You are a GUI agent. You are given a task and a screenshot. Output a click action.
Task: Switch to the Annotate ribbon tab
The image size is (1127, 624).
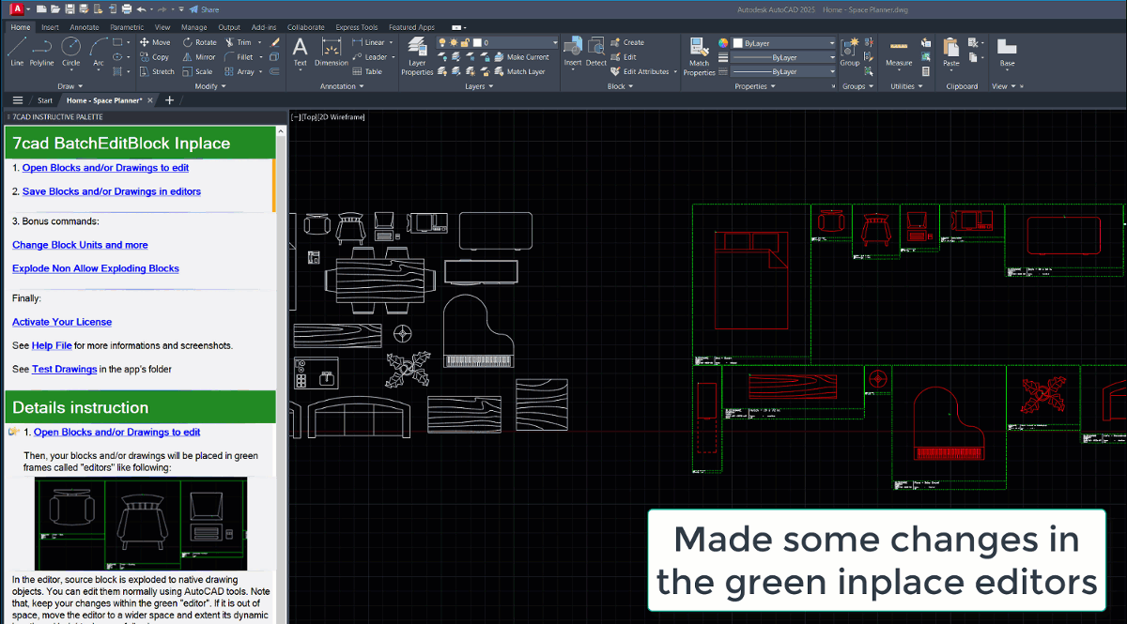84,27
